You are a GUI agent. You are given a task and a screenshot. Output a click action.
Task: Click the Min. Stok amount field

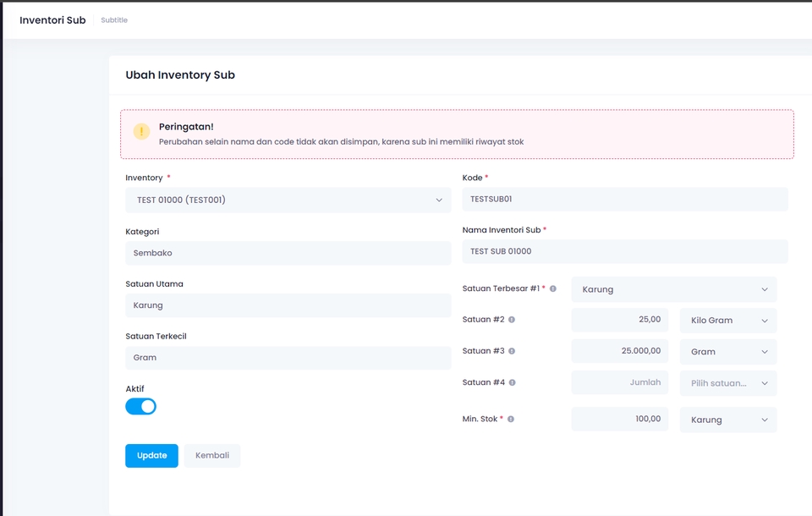pyautogui.click(x=619, y=419)
